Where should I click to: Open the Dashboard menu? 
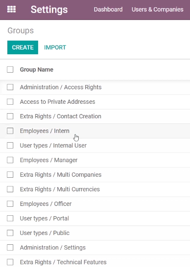(108, 9)
